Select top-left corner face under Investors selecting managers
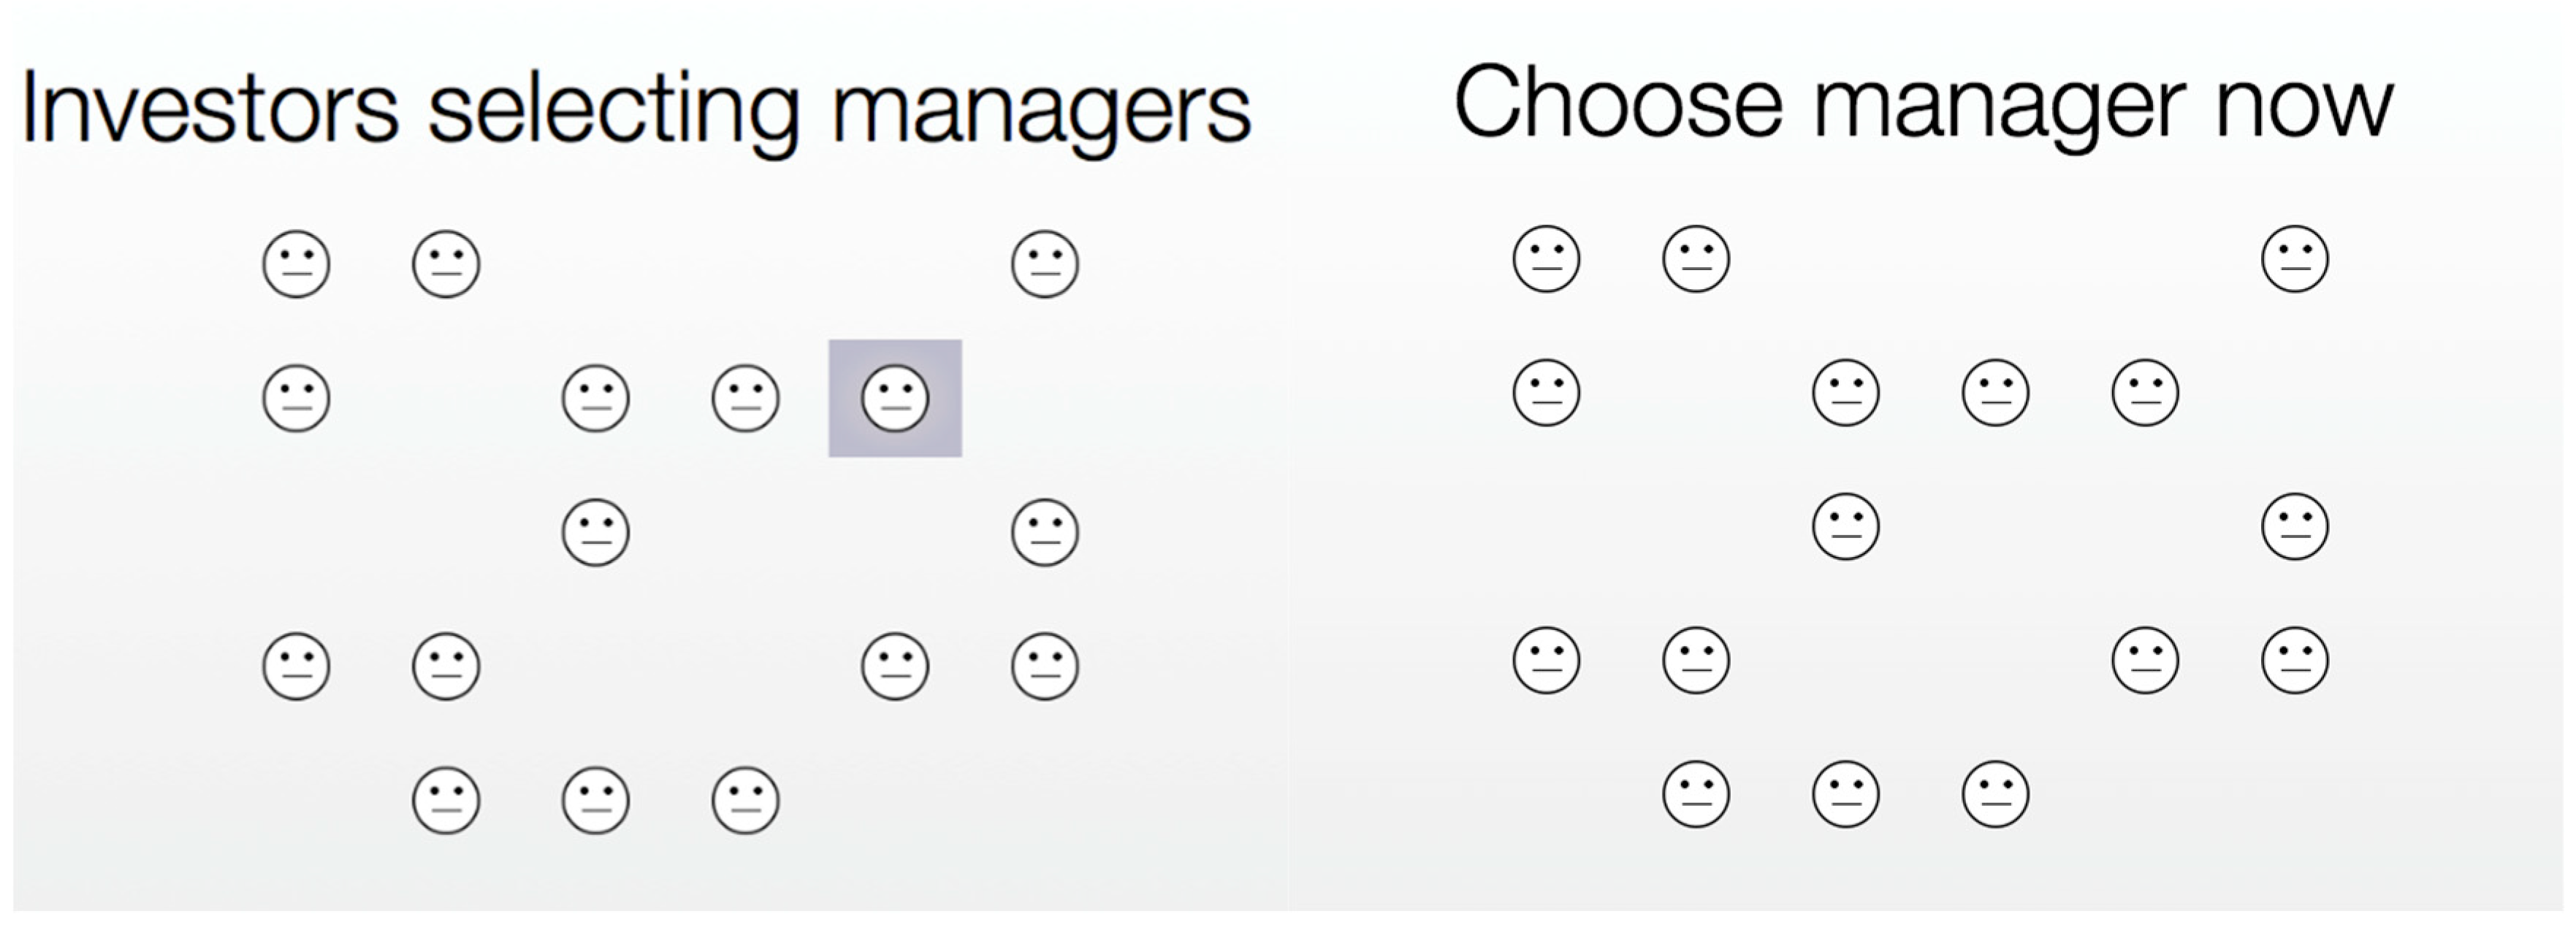 (296, 265)
